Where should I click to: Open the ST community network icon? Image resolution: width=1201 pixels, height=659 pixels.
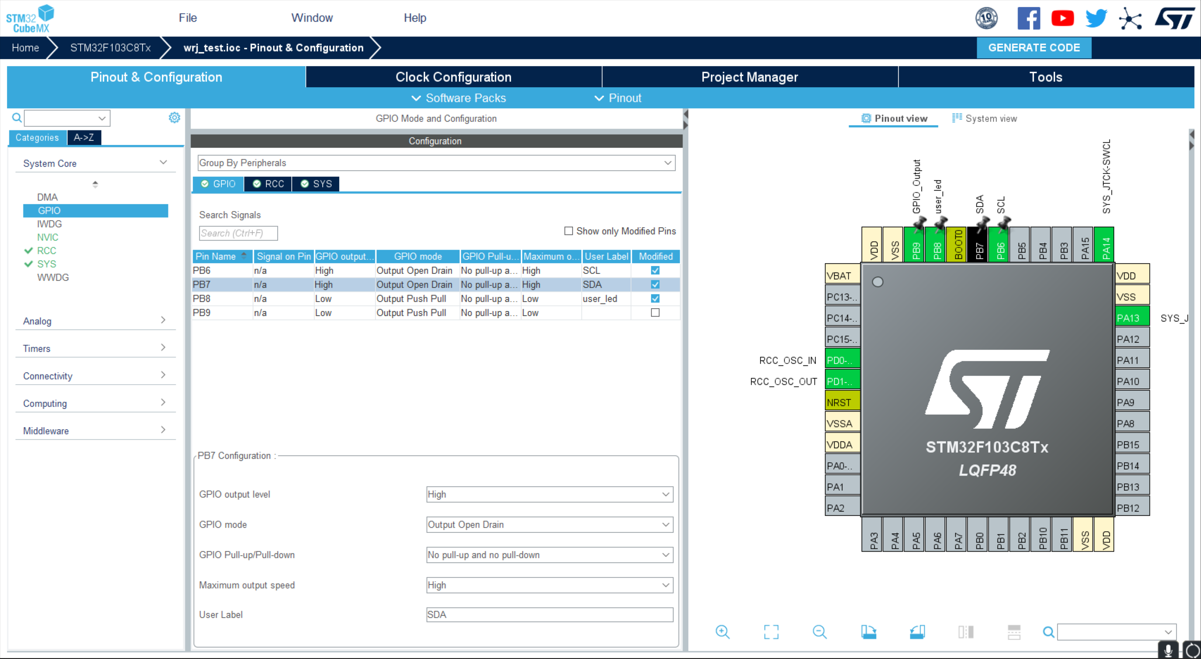tap(1131, 19)
